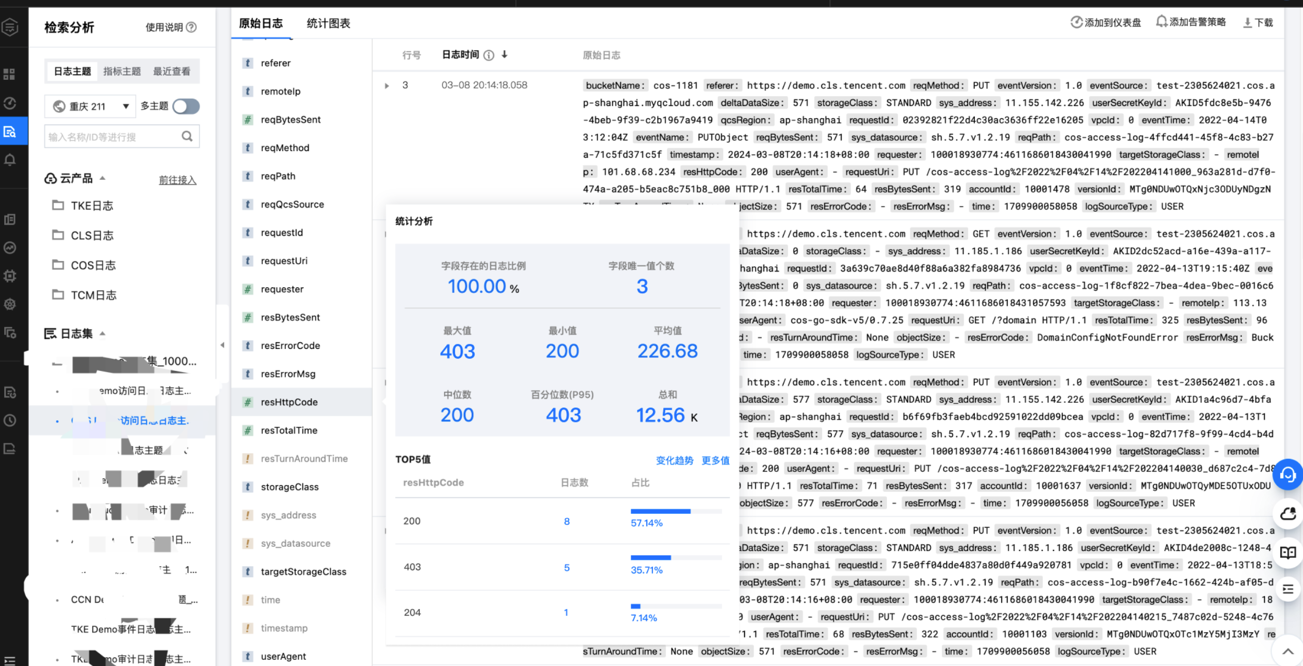Screen dimensions: 1303x666
Task: Click the 前往接入 link
Action: [x=177, y=180]
